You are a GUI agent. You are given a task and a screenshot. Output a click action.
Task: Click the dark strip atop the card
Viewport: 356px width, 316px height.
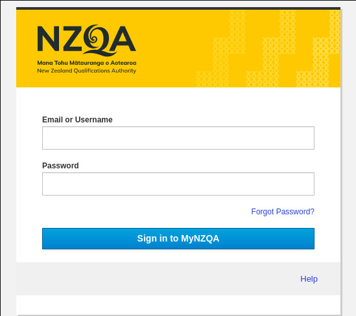point(178,8)
